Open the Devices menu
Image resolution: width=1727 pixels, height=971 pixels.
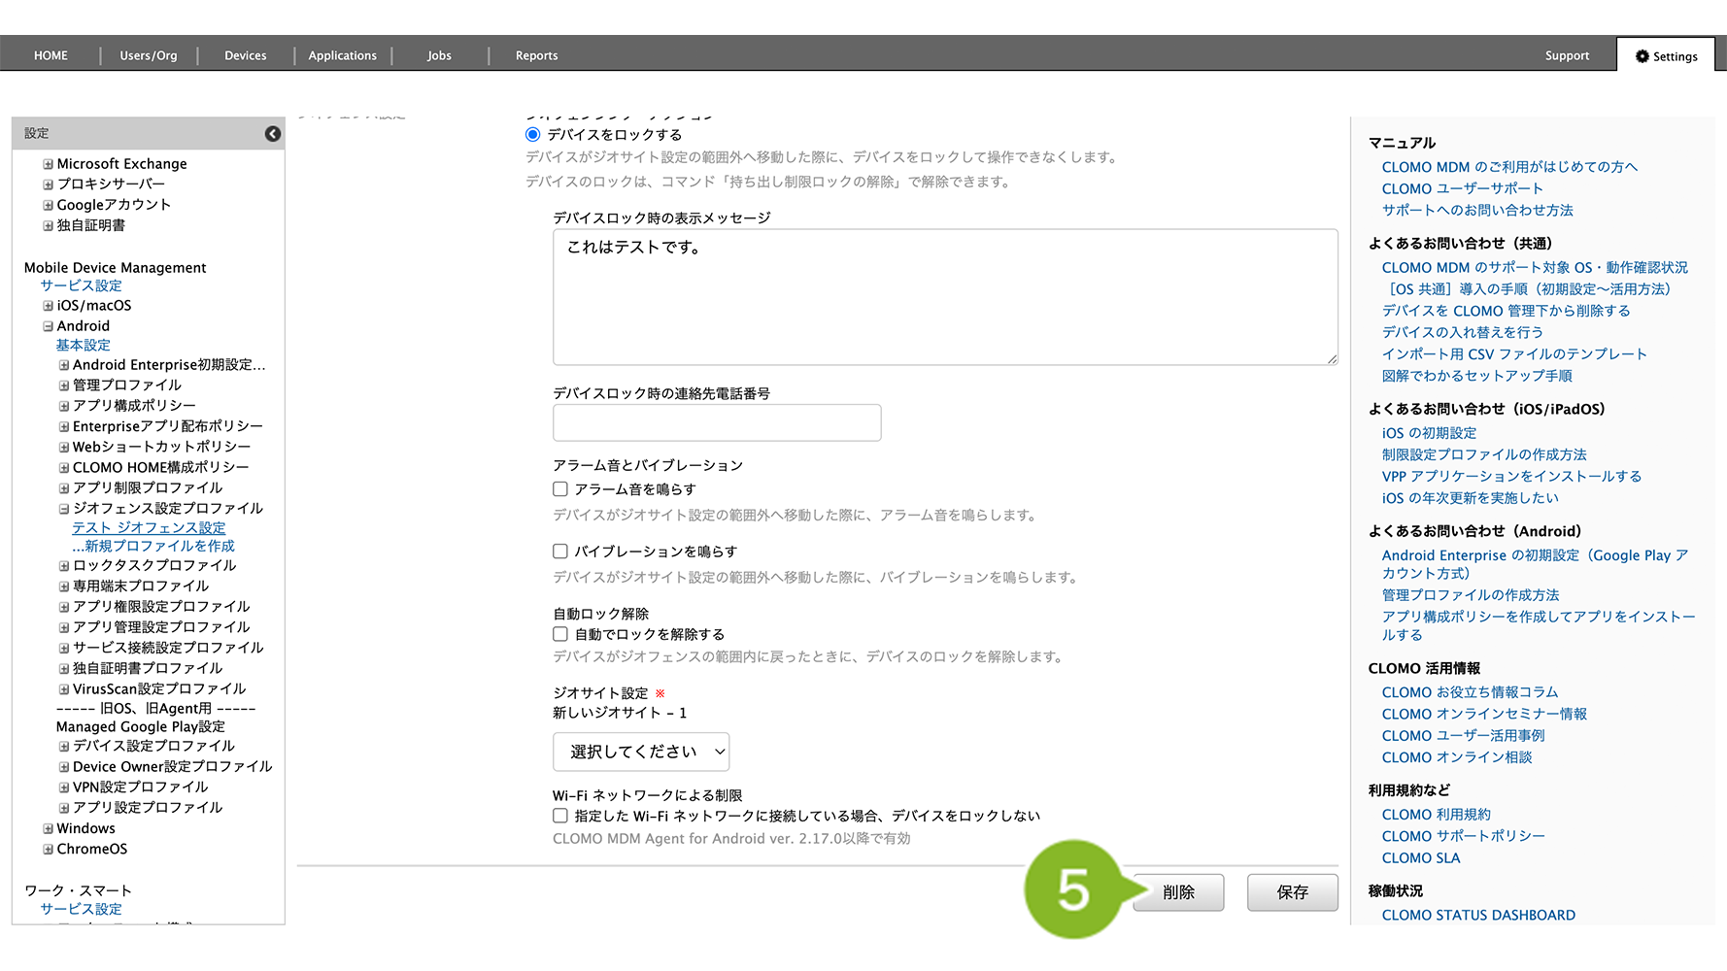[245, 56]
